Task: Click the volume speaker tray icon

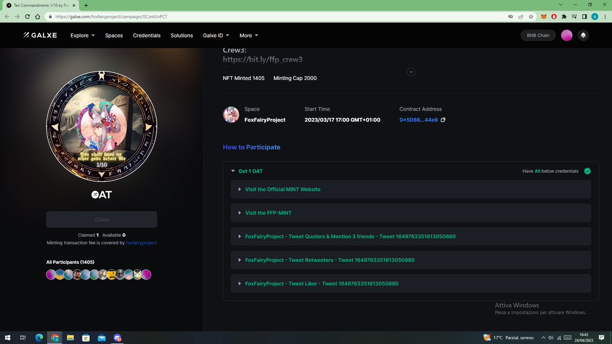Action: 551,337
